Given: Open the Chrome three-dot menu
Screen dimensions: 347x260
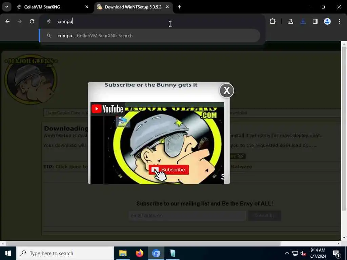Looking at the screenshot, I should [340, 21].
